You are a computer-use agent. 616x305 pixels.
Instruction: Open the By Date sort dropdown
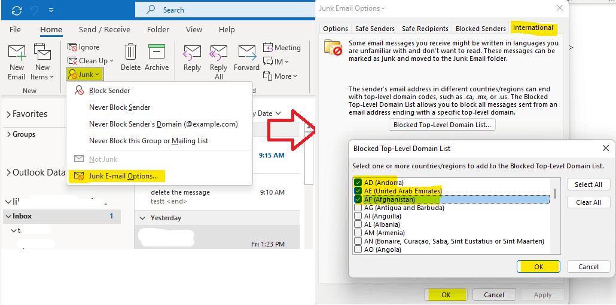[x=269, y=113]
